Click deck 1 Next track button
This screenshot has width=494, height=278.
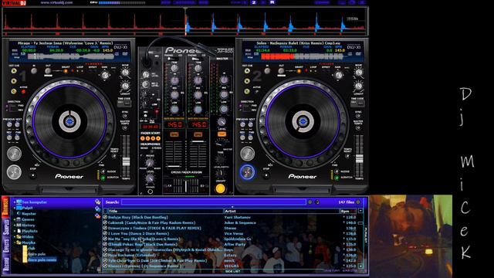coord(17,124)
